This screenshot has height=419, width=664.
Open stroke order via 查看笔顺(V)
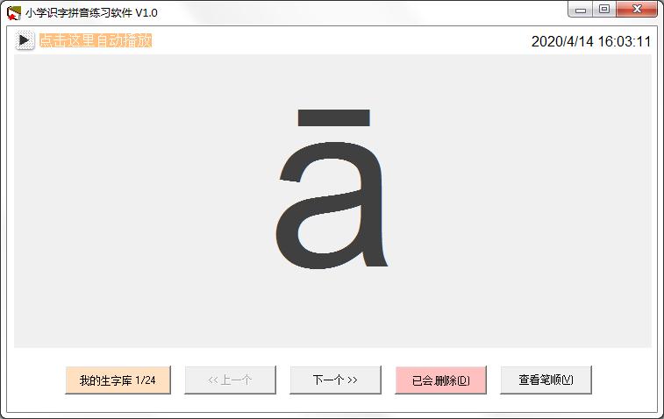546,380
